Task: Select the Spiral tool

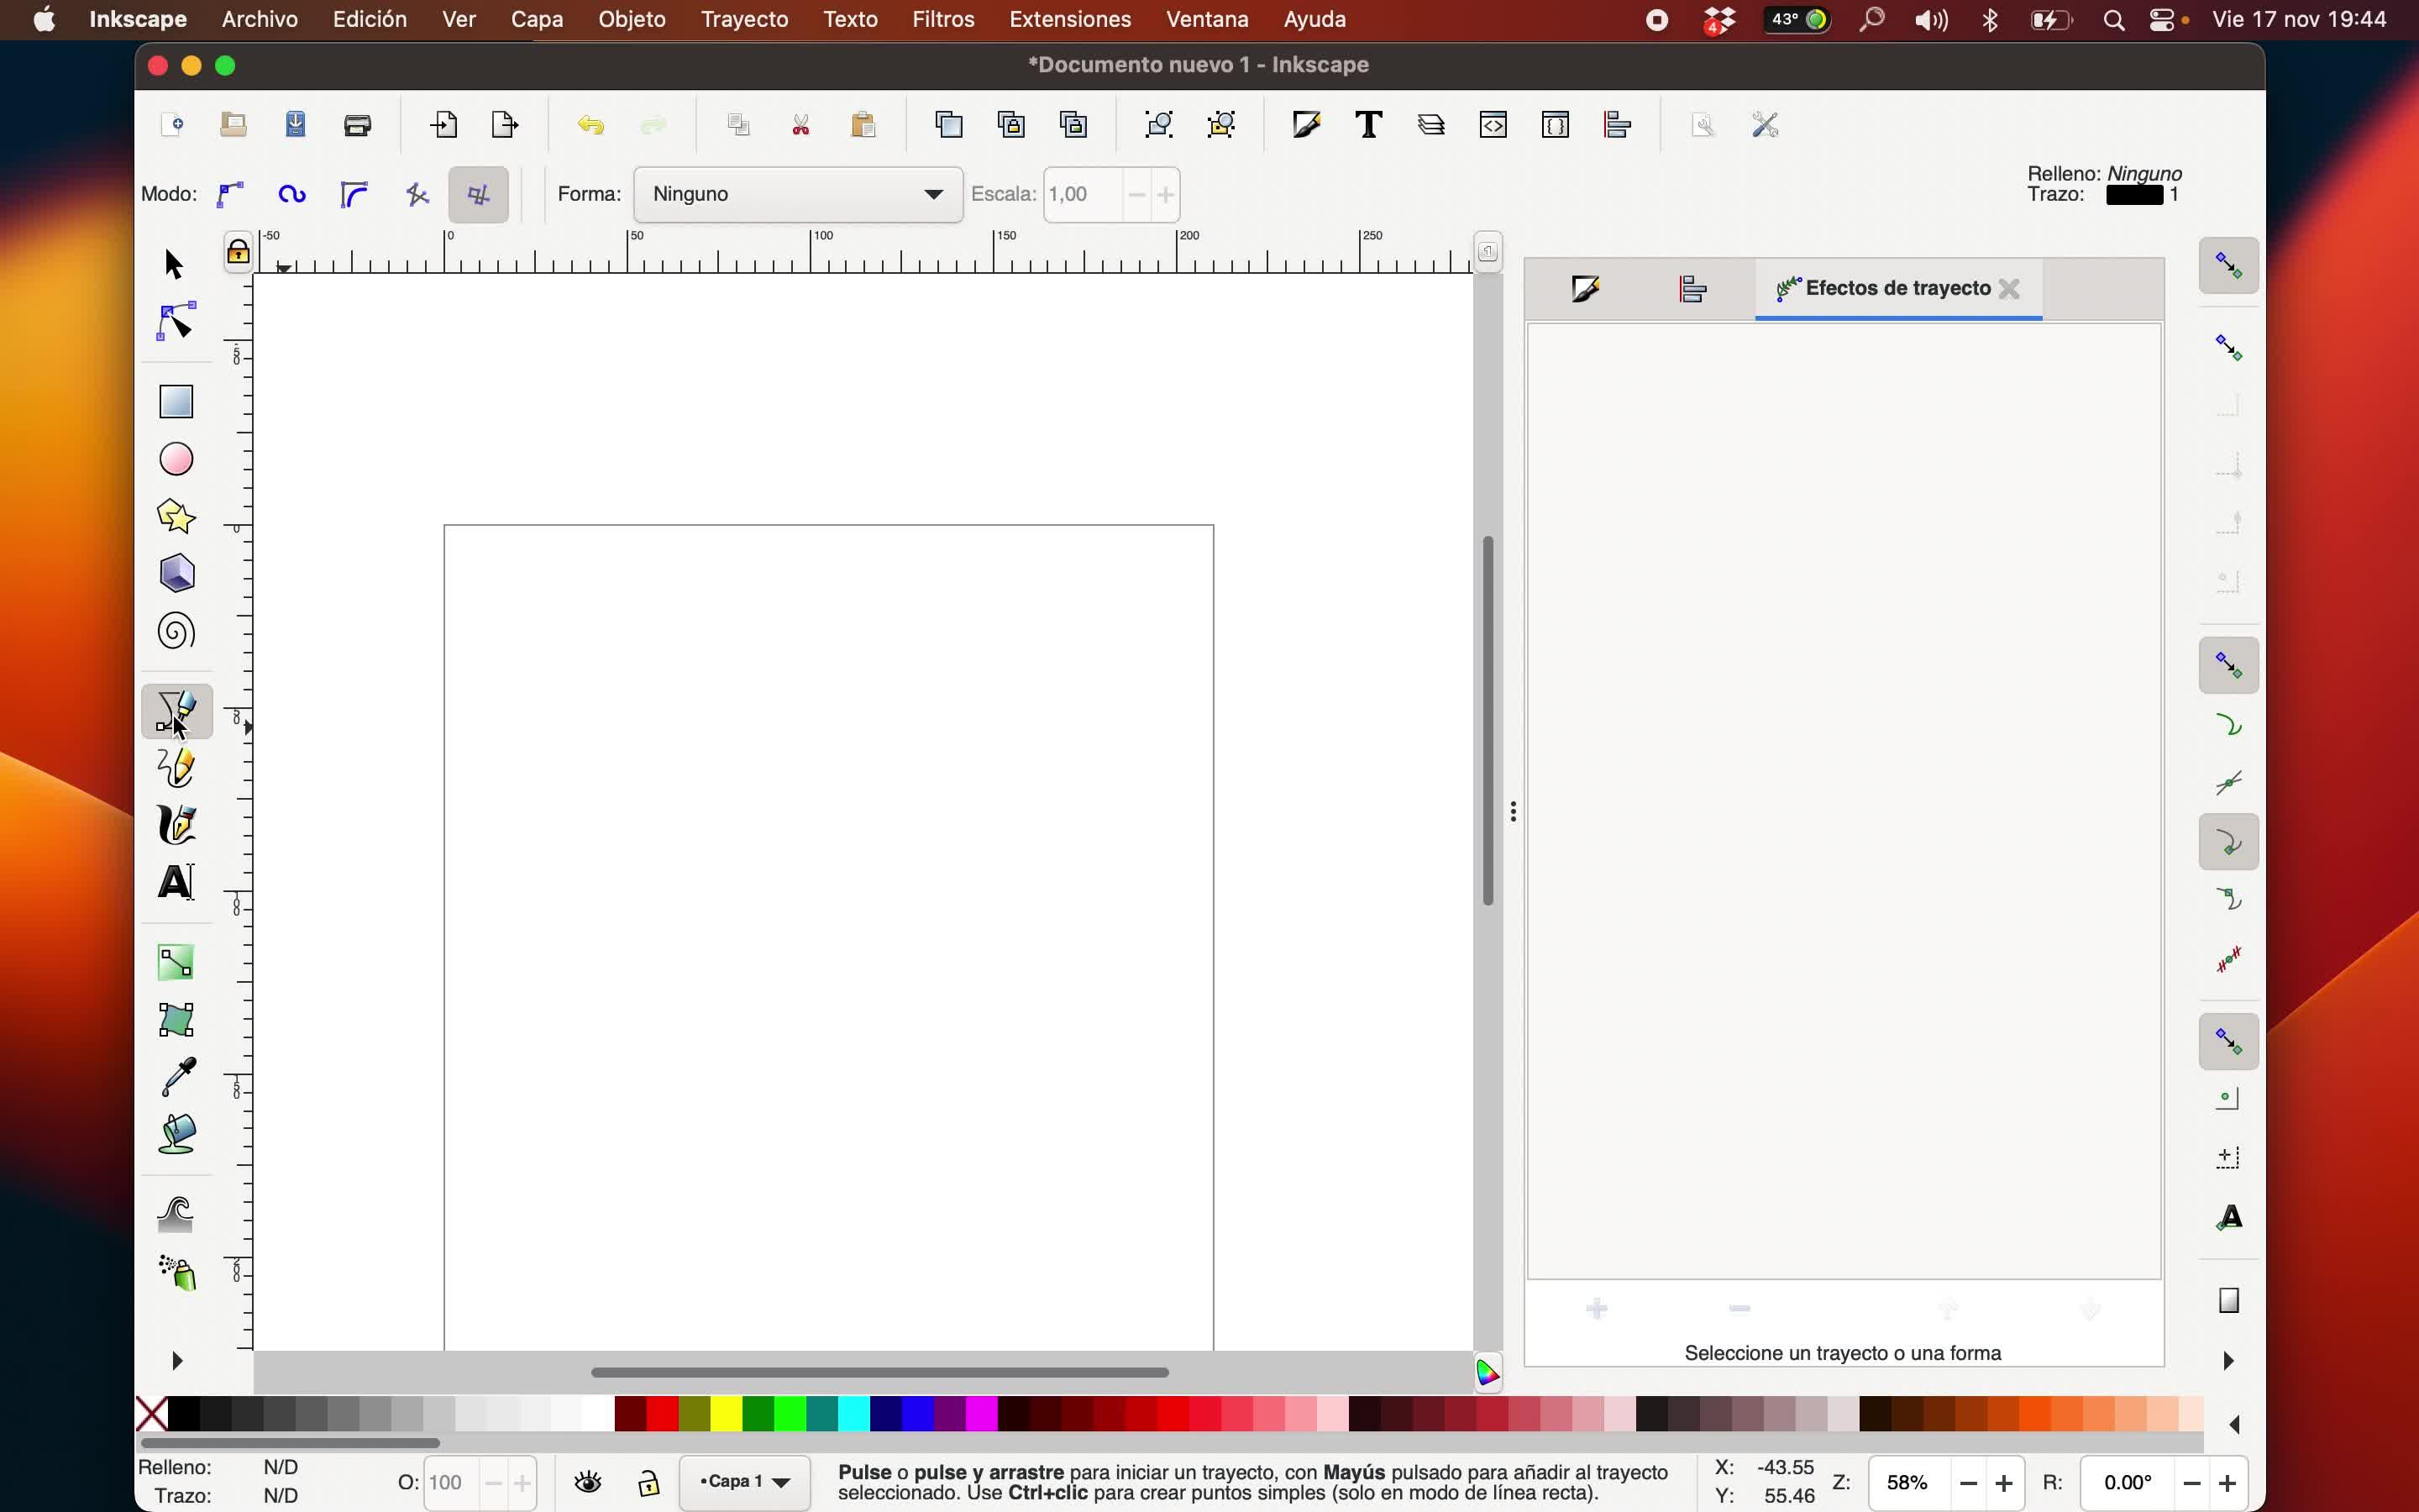Action: (177, 632)
